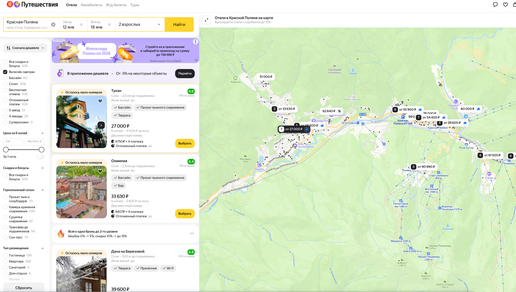This screenshot has width=516, height=292.
Task: Open favorites heart icon in header
Action: (506, 5)
